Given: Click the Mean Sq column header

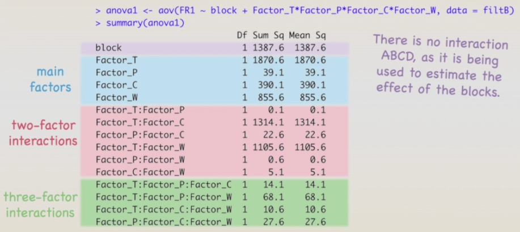Looking at the screenshot, I should point(307,36).
